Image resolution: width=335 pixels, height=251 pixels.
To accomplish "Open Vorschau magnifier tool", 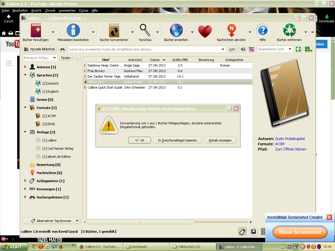I will tap(145, 31).
